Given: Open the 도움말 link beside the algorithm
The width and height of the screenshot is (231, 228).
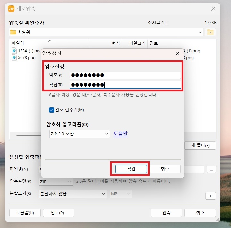Looking at the screenshot, I should tap(120, 134).
